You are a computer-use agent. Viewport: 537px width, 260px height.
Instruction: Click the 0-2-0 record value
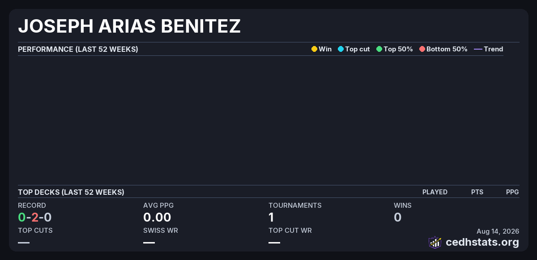(x=35, y=218)
